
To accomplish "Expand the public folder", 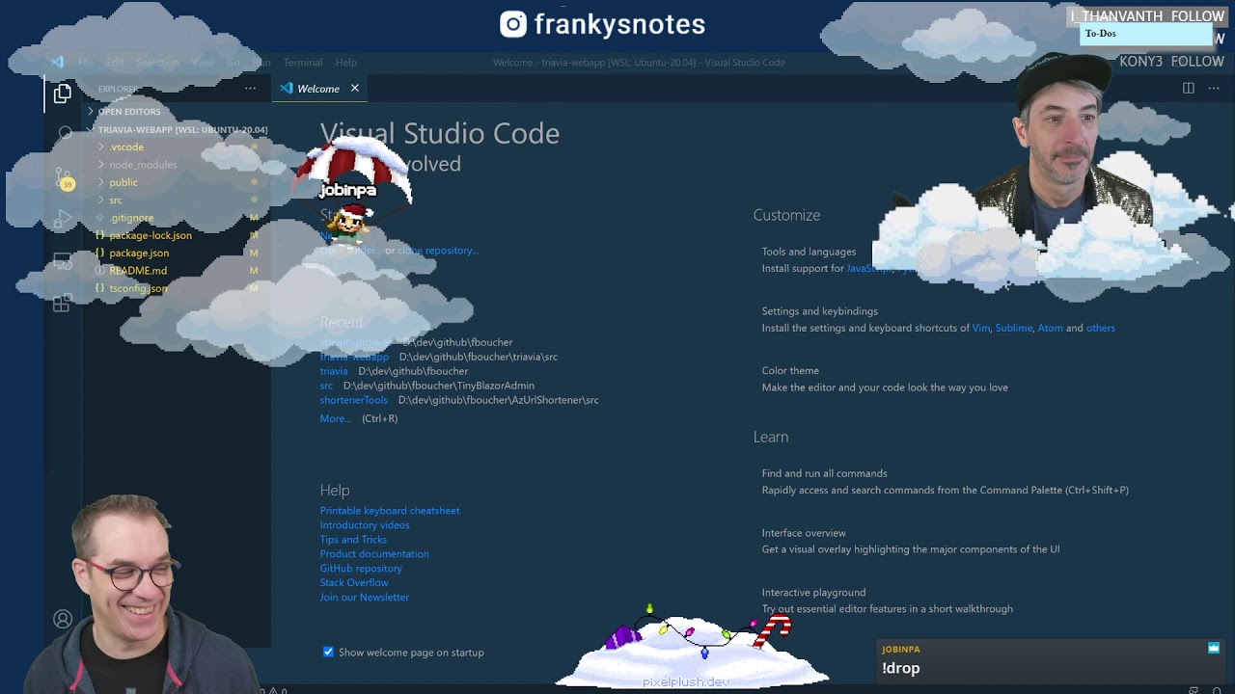I will click(x=123, y=182).
